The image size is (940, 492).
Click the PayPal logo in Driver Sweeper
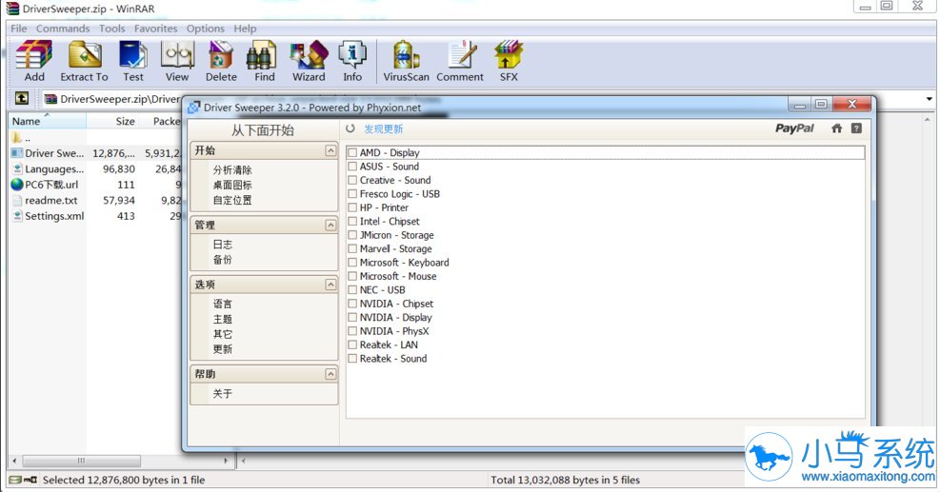(x=794, y=128)
